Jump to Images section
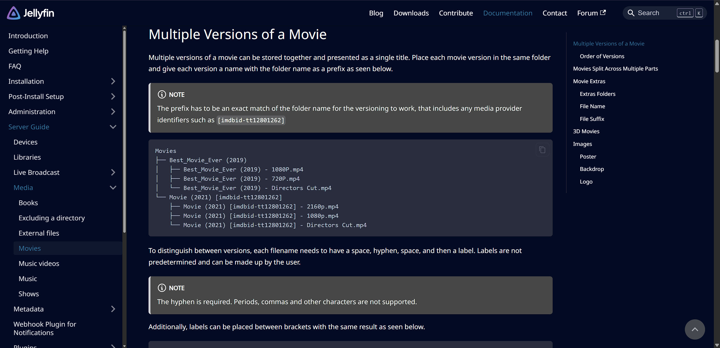Image resolution: width=720 pixels, height=348 pixels. tap(582, 144)
